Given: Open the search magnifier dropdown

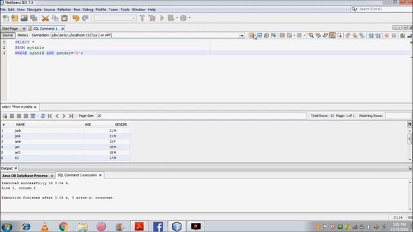Looking at the screenshot, I should tap(354, 9).
